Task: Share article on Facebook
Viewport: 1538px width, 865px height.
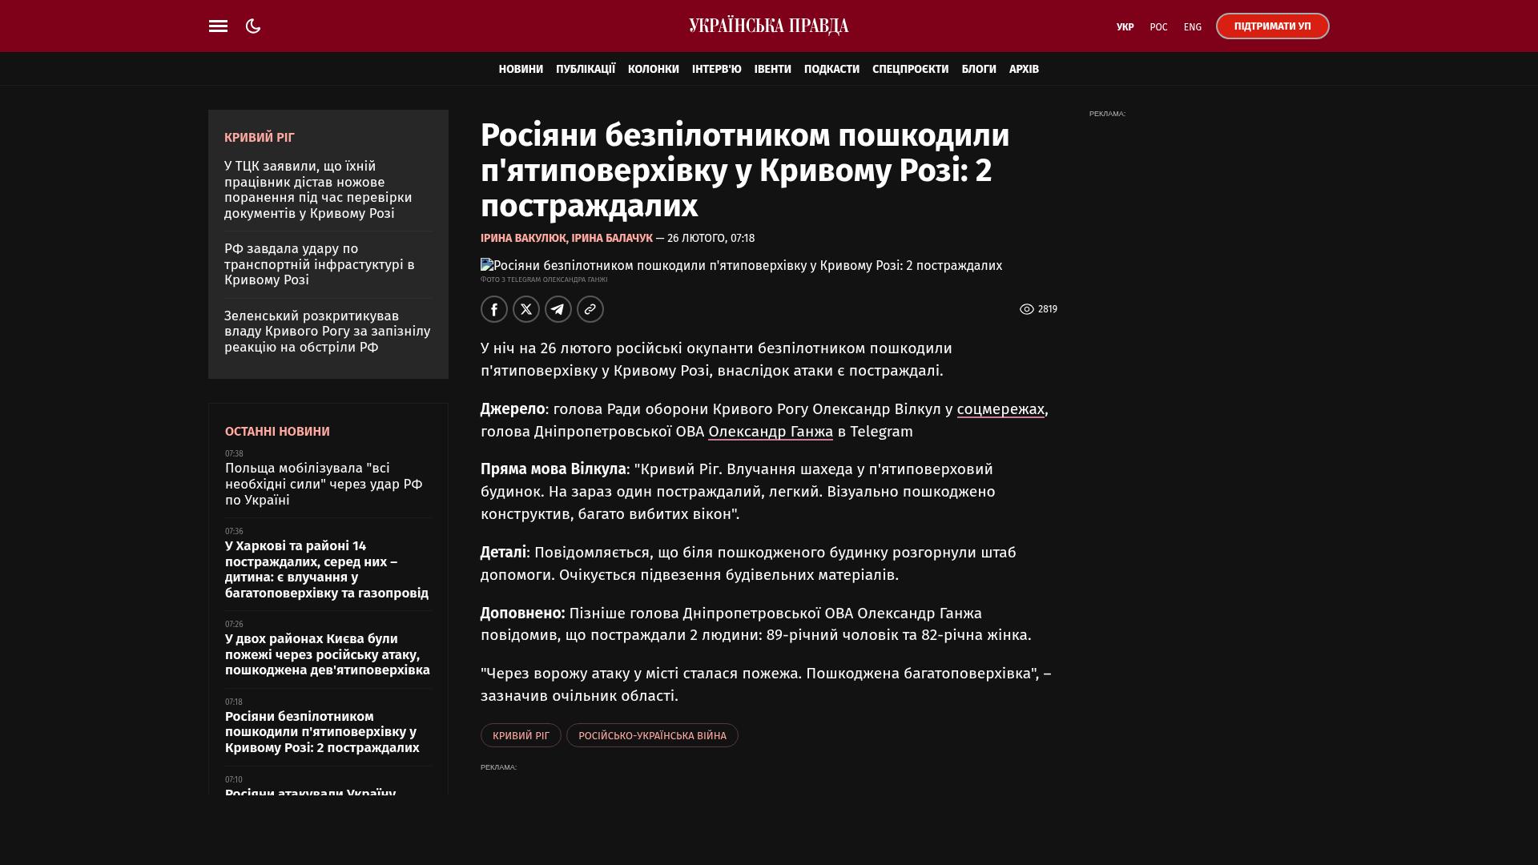Action: point(494,309)
